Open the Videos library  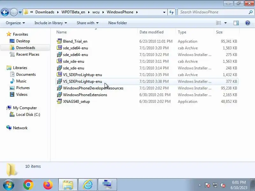click(x=22, y=94)
